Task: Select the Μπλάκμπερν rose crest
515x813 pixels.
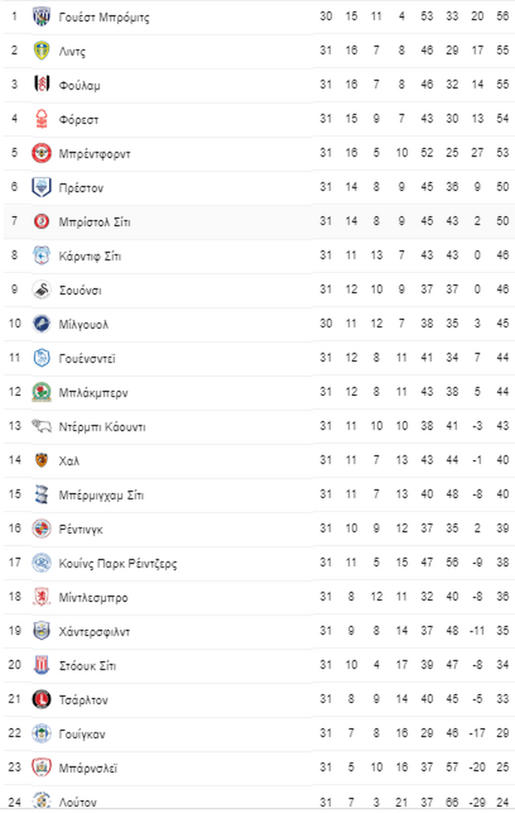Action: click(41, 392)
